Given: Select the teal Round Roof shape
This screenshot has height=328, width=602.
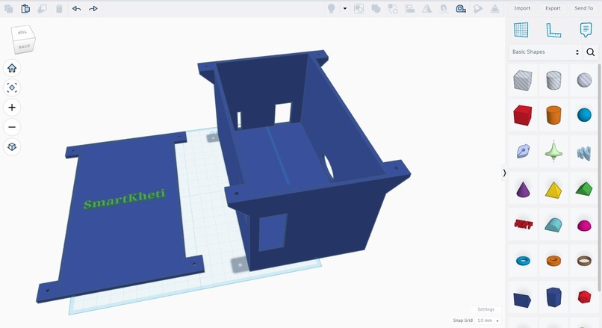Looking at the screenshot, I should [x=553, y=225].
